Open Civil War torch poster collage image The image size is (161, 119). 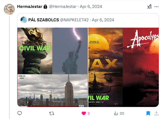click(x=52, y=67)
